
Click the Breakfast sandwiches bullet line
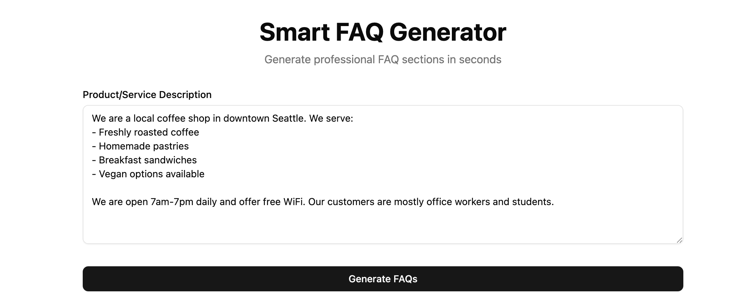[144, 160]
